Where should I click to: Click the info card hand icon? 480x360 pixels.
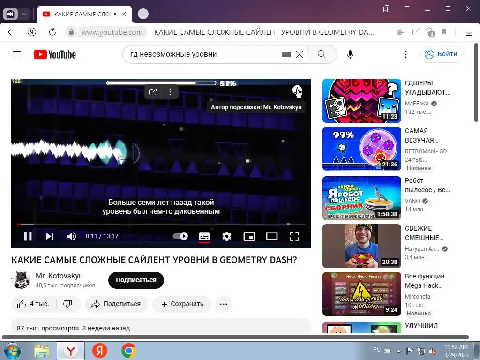297,91
